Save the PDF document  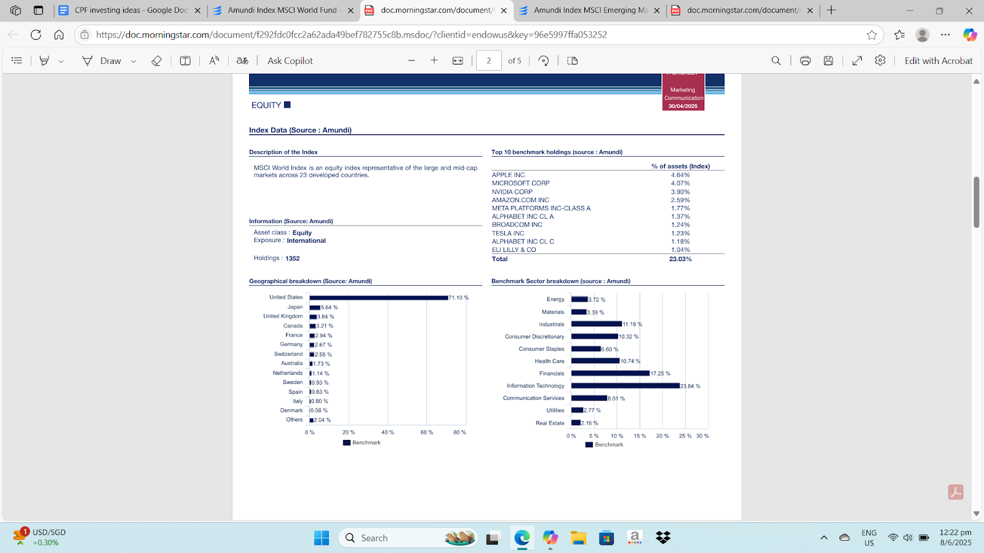click(828, 61)
